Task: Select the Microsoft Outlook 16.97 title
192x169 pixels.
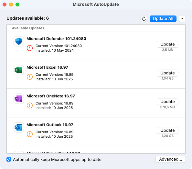Action: tap(50, 125)
